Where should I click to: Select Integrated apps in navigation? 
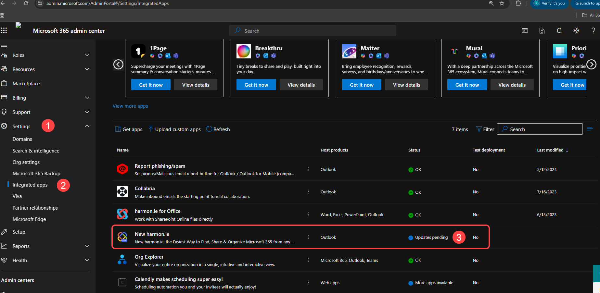pyautogui.click(x=30, y=185)
